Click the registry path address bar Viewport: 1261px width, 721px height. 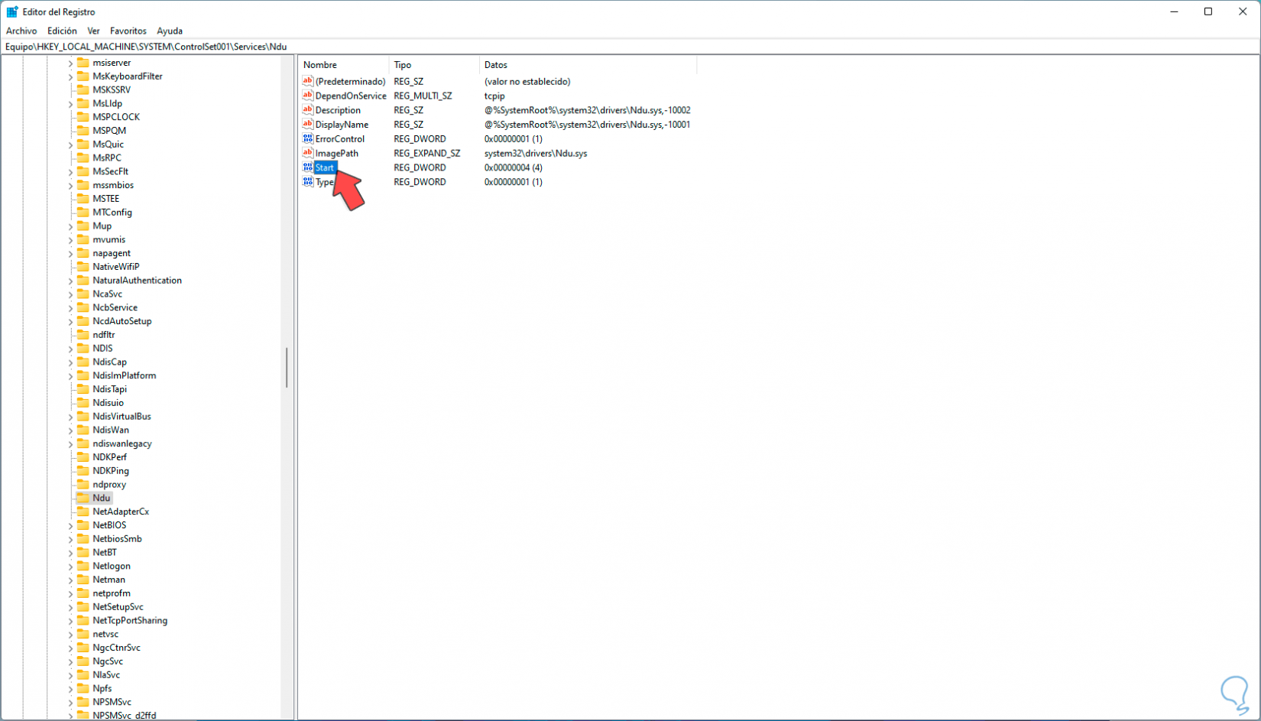[x=630, y=47]
